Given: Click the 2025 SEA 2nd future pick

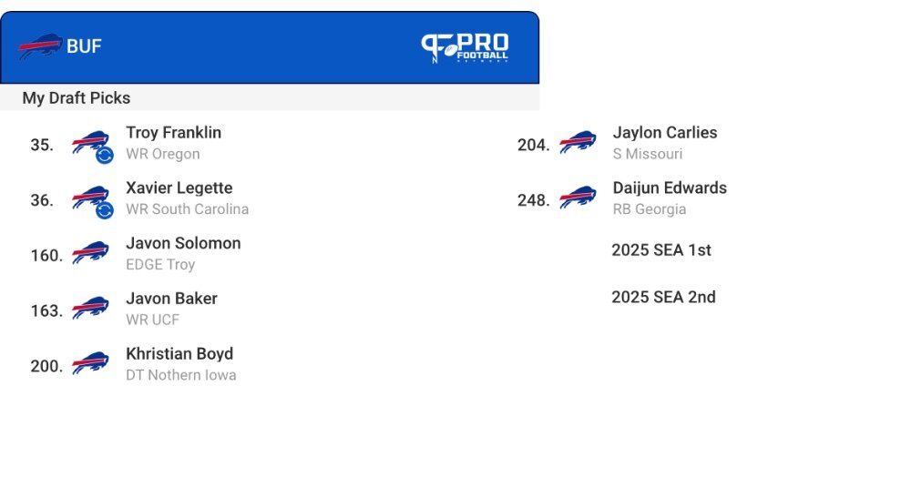Looking at the screenshot, I should click(x=663, y=297).
